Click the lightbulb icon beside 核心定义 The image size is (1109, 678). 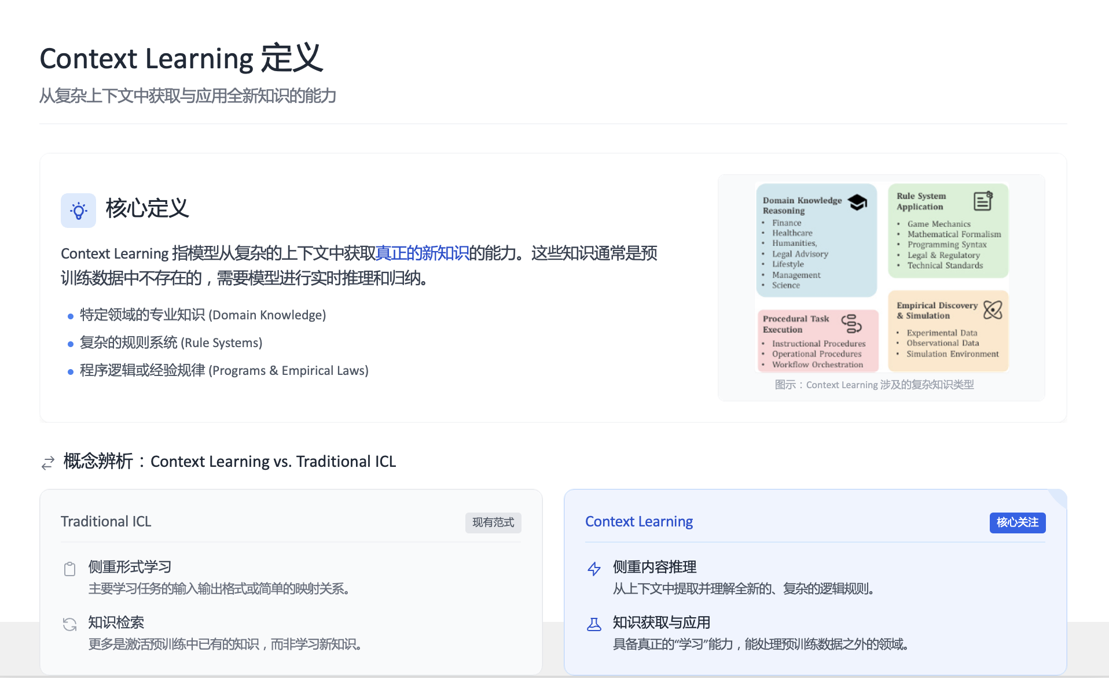[78, 211]
